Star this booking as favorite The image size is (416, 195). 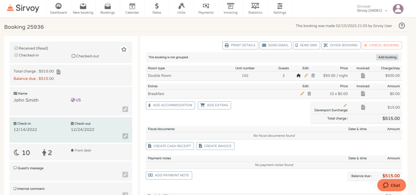[x=123, y=49]
